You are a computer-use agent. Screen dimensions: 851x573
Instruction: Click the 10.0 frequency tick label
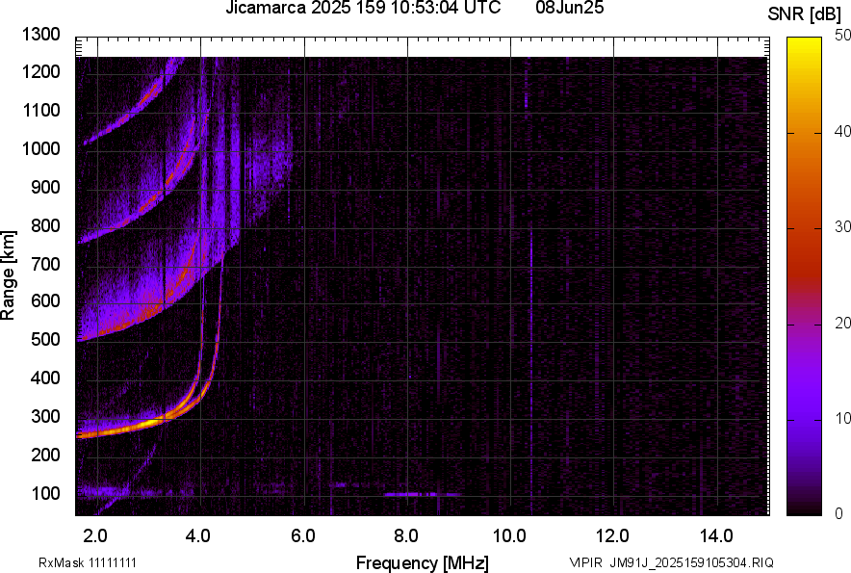click(509, 536)
